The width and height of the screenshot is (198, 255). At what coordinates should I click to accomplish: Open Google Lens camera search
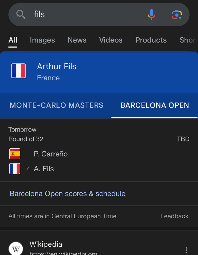[x=177, y=15]
